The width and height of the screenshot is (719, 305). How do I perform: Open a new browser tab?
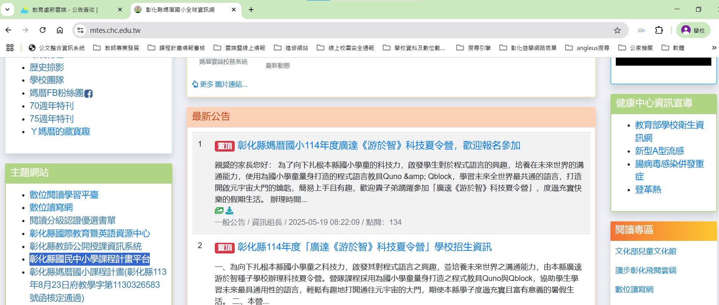pos(251,10)
